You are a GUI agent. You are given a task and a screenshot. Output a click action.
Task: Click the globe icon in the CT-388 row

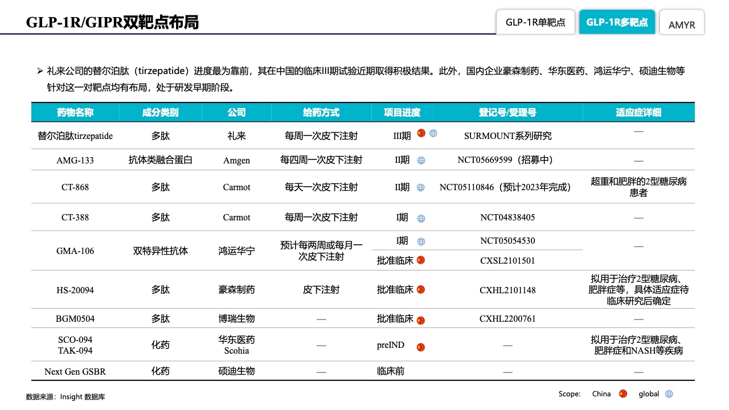[421, 218]
